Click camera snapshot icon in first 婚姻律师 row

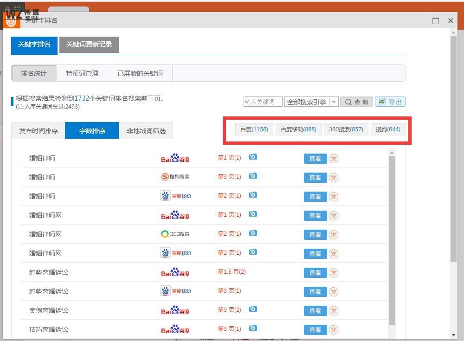pos(253,157)
